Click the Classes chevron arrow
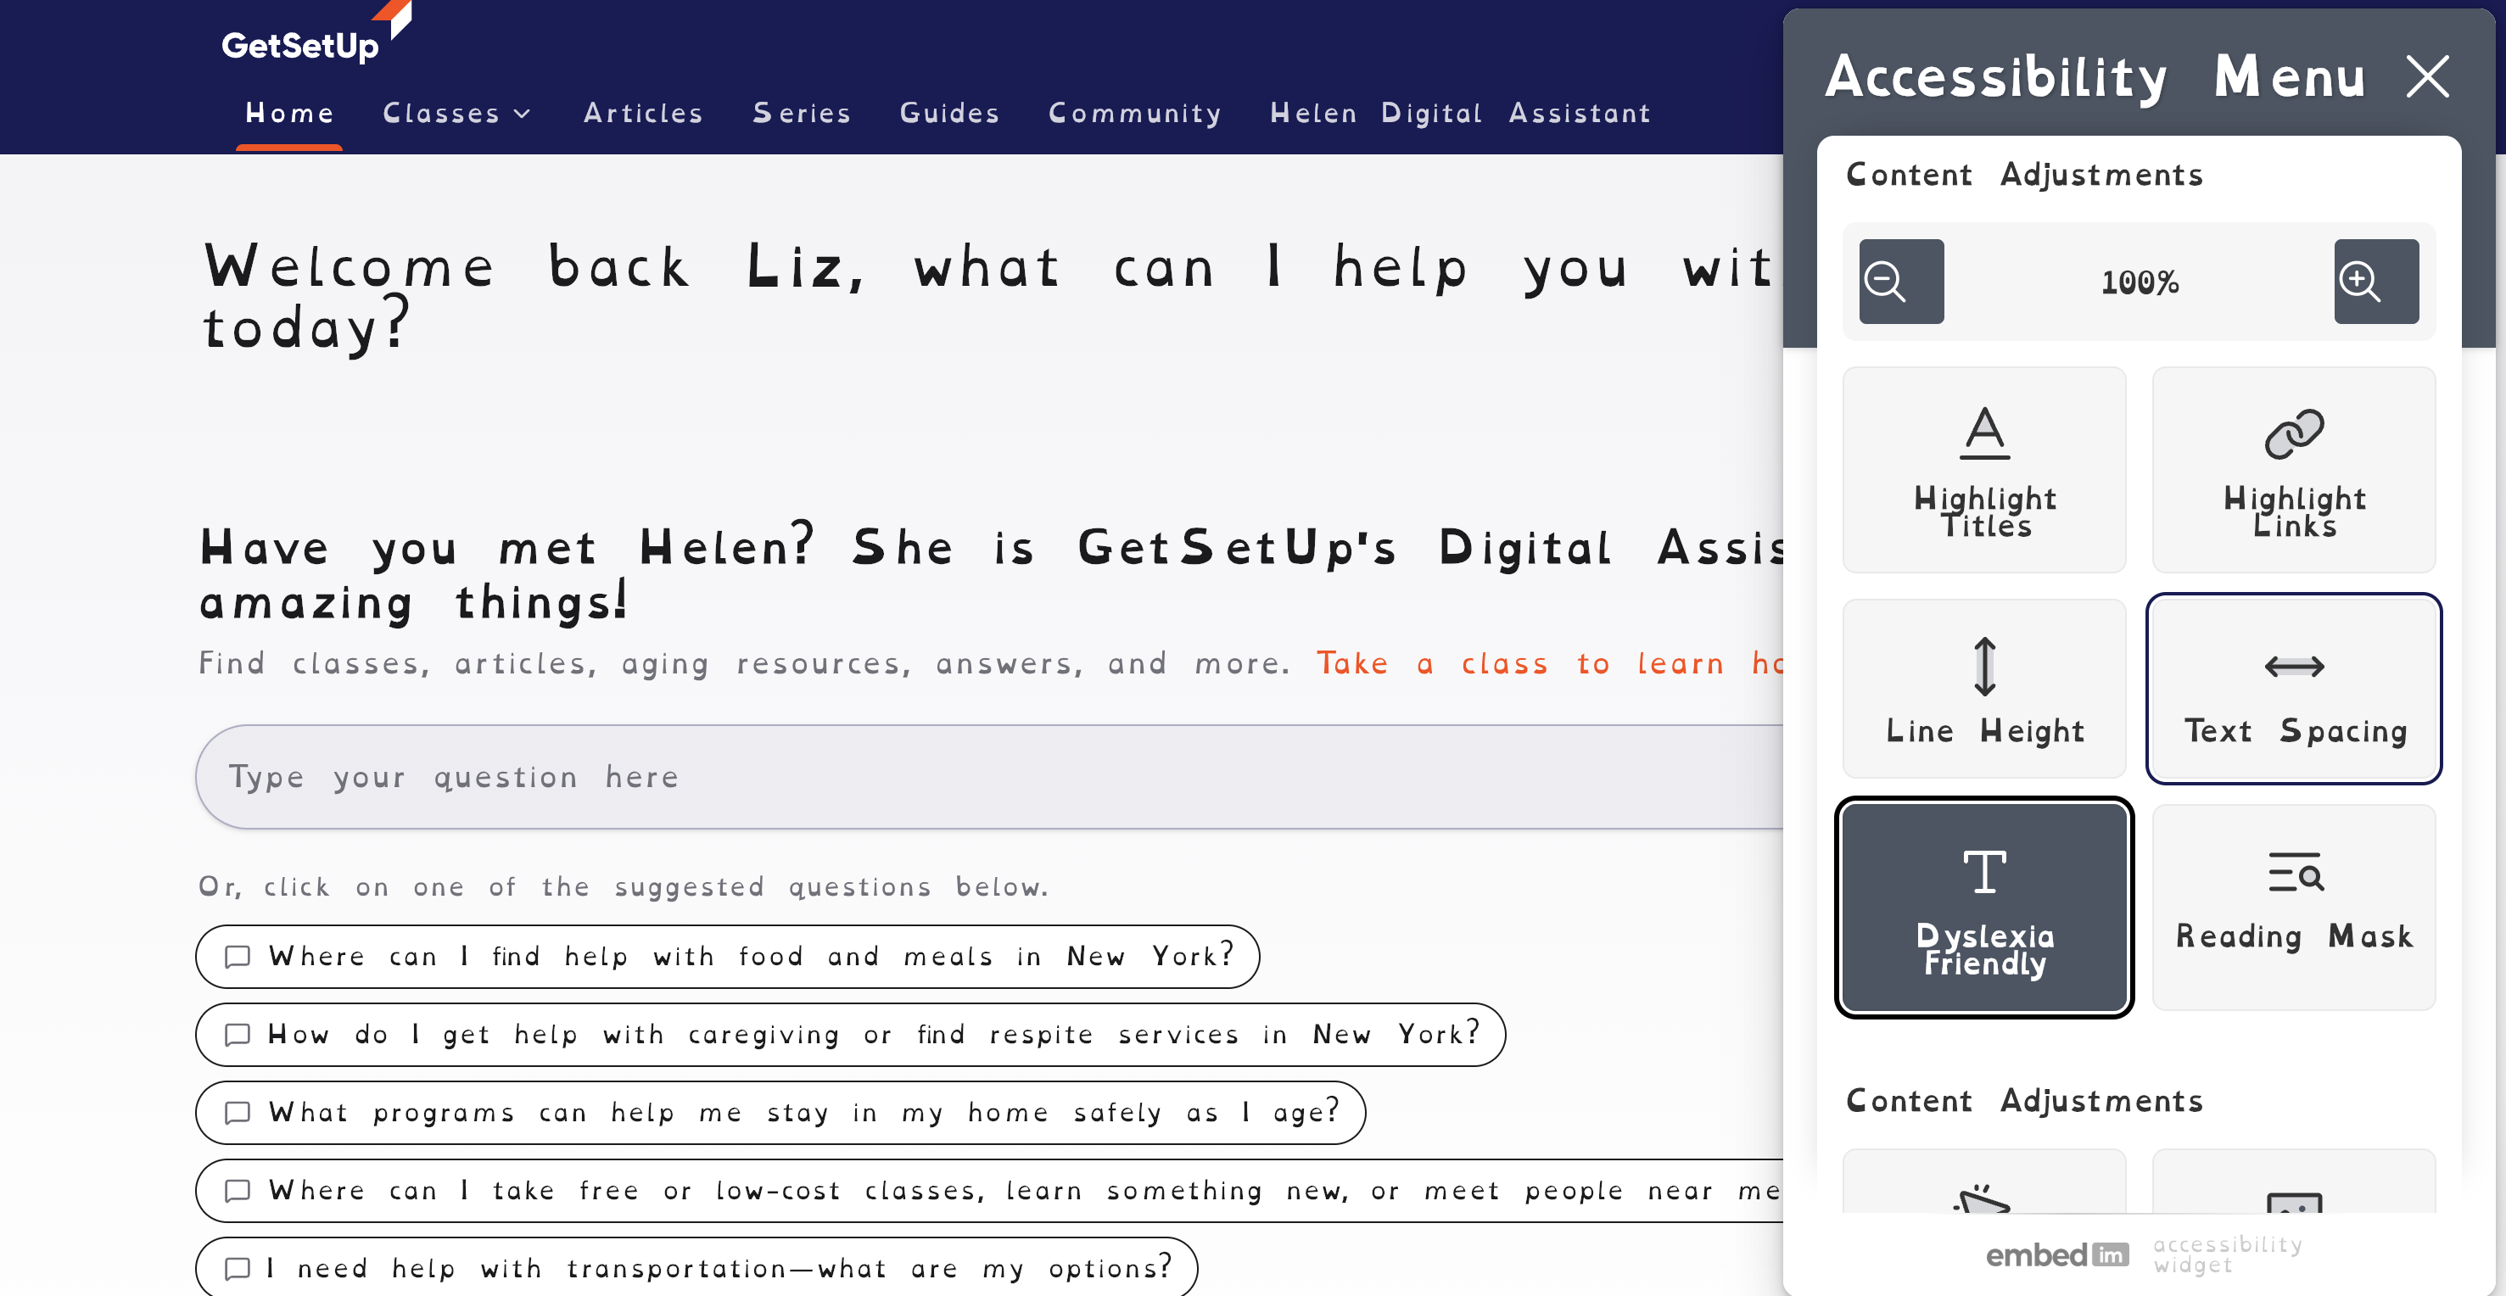This screenshot has height=1296, width=2506. [522, 114]
